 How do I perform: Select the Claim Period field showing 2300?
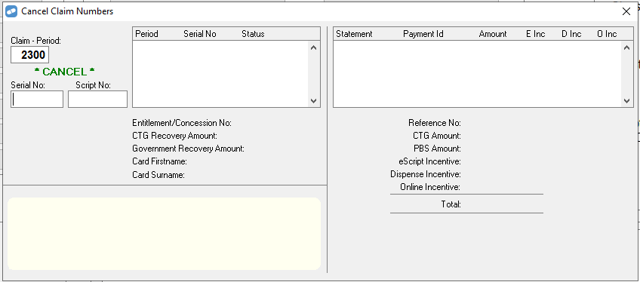coord(29,54)
